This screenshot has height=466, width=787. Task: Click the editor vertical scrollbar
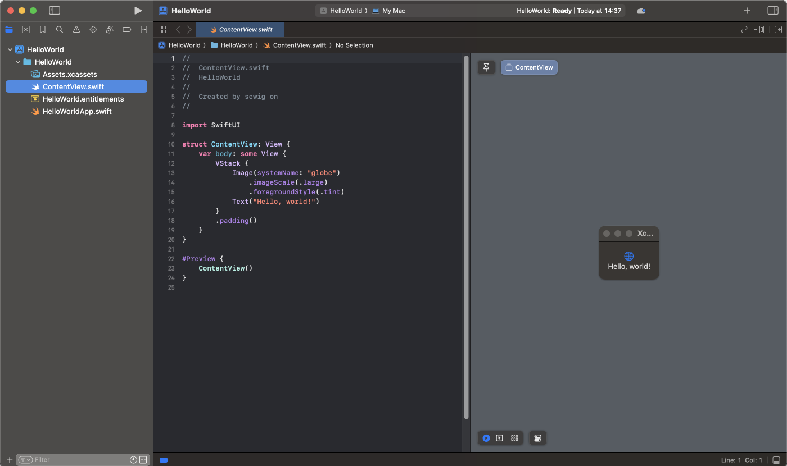coord(466,237)
